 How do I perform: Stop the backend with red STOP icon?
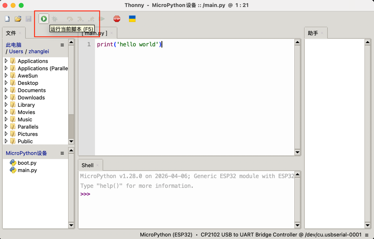tap(117, 19)
